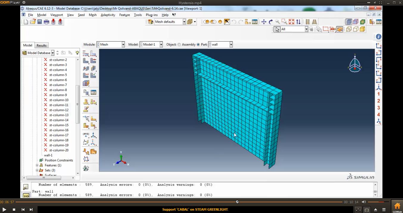Image resolution: width=403 pixels, height=213 pixels.
Task: Open the Adaptivity menu
Action: point(108,15)
